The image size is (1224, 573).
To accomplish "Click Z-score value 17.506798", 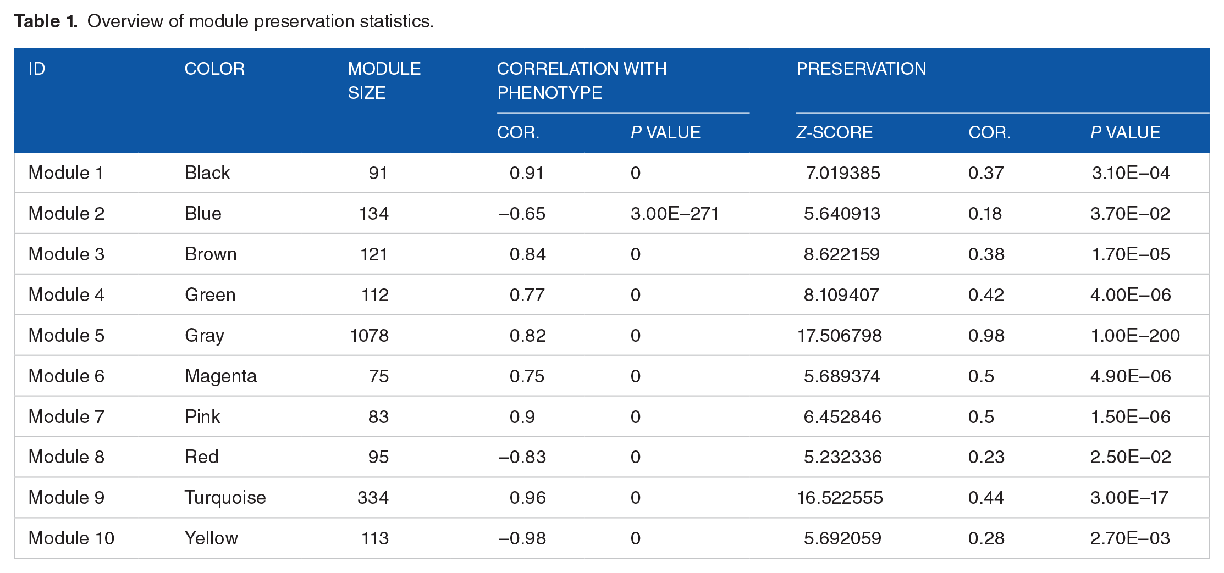I will coord(840,336).
